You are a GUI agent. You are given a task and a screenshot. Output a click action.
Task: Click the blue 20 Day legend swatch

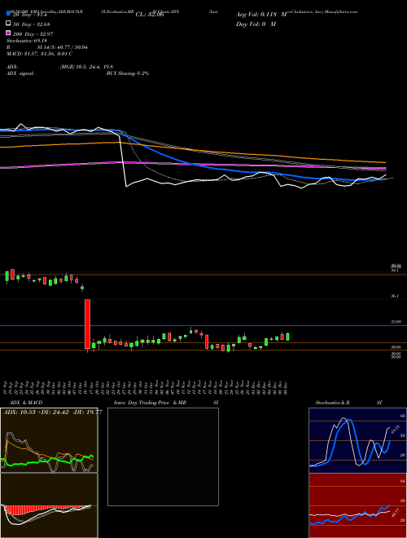[x=8, y=14]
